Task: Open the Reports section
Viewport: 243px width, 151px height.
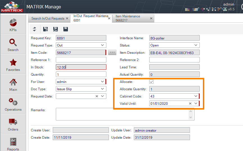Action: [13, 143]
